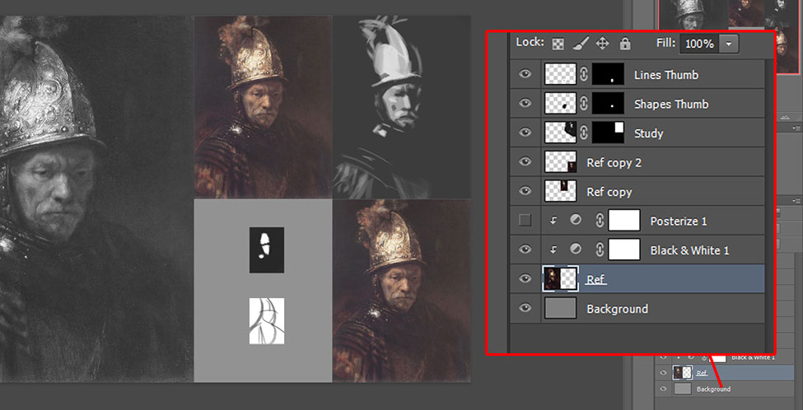803x410 pixels.
Task: Open the Fill dropdown arrow
Action: coord(729,44)
